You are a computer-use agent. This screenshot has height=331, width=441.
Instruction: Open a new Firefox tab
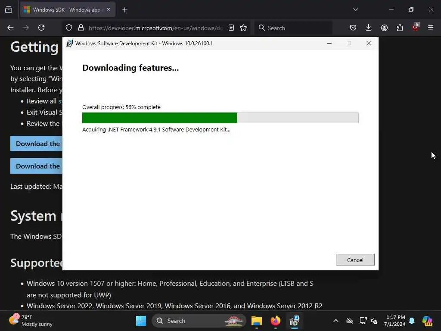pyautogui.click(x=124, y=10)
